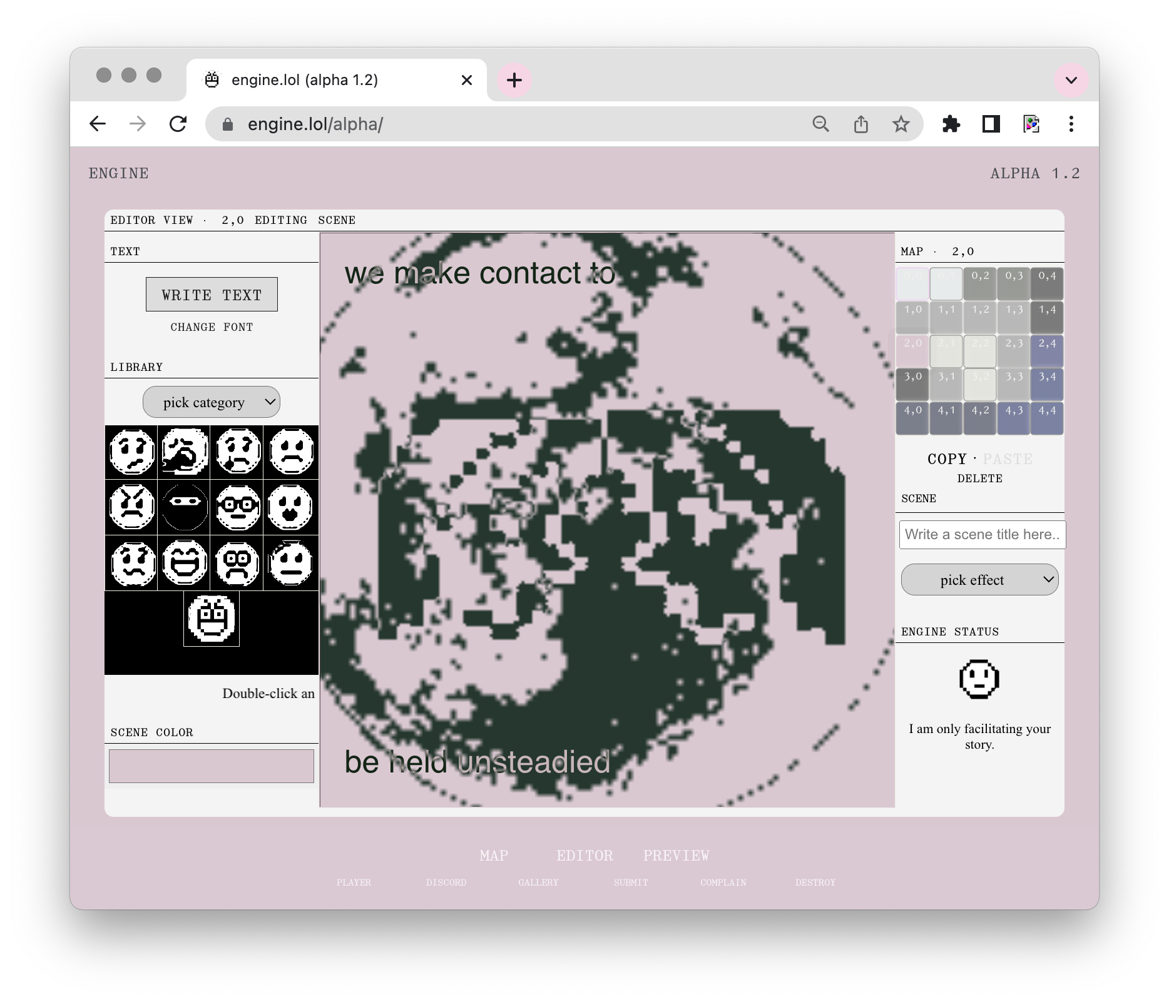
Task: Pick the facepalm hand-over-face emoji in library
Action: tap(185, 452)
